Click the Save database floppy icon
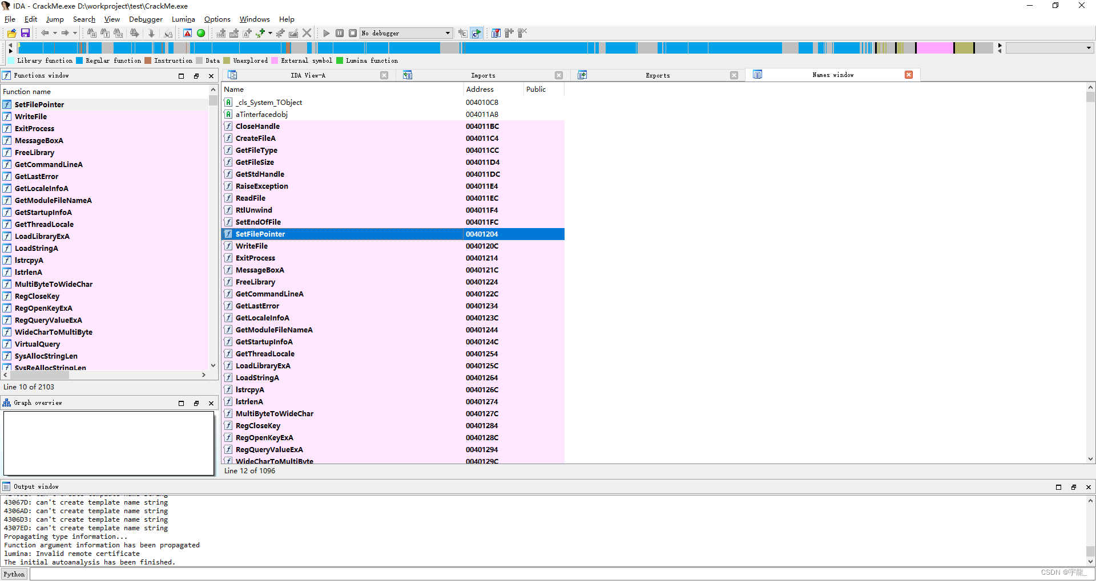This screenshot has height=581, width=1096. pos(25,33)
